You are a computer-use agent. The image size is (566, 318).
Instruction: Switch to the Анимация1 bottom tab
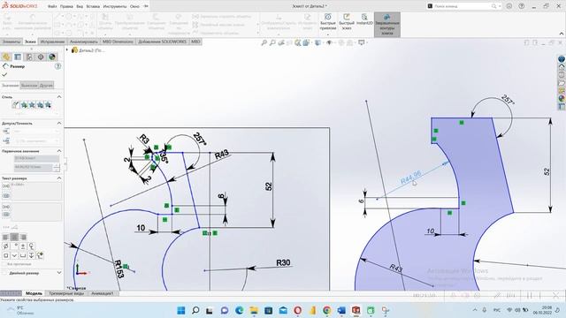tap(103, 293)
